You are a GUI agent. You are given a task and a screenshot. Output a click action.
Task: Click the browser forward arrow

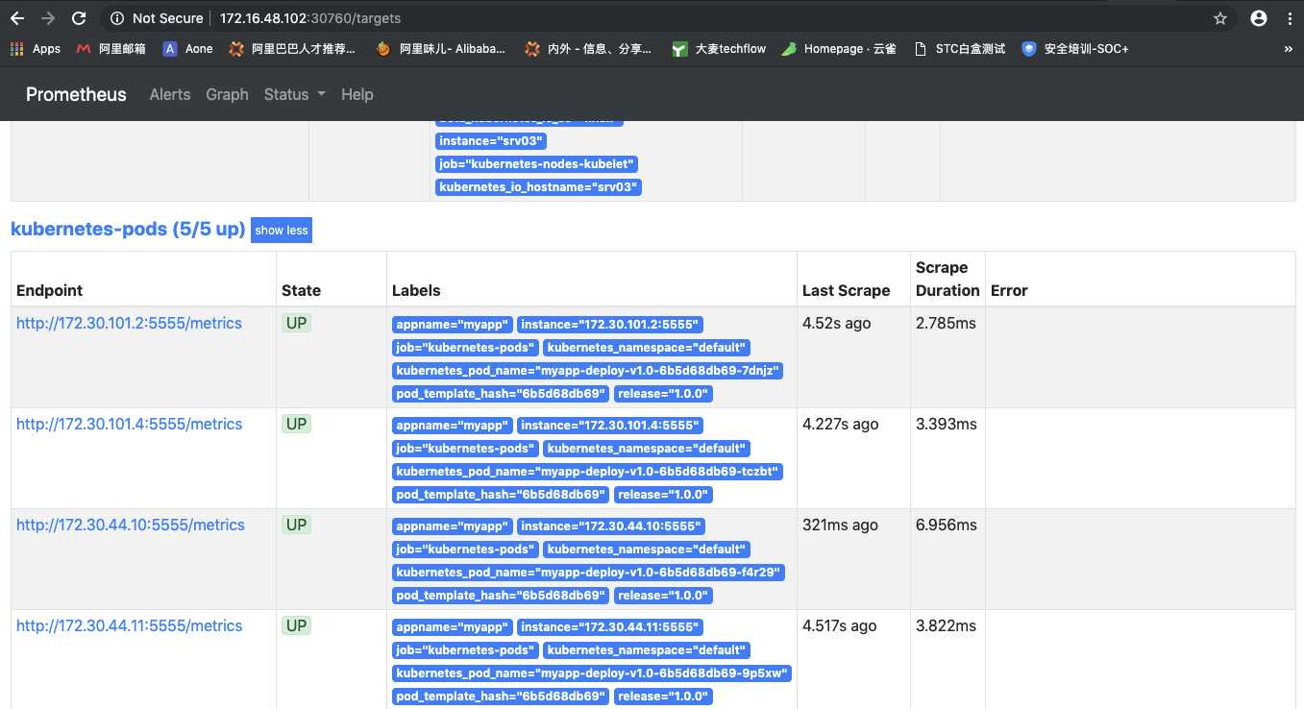[x=48, y=18]
